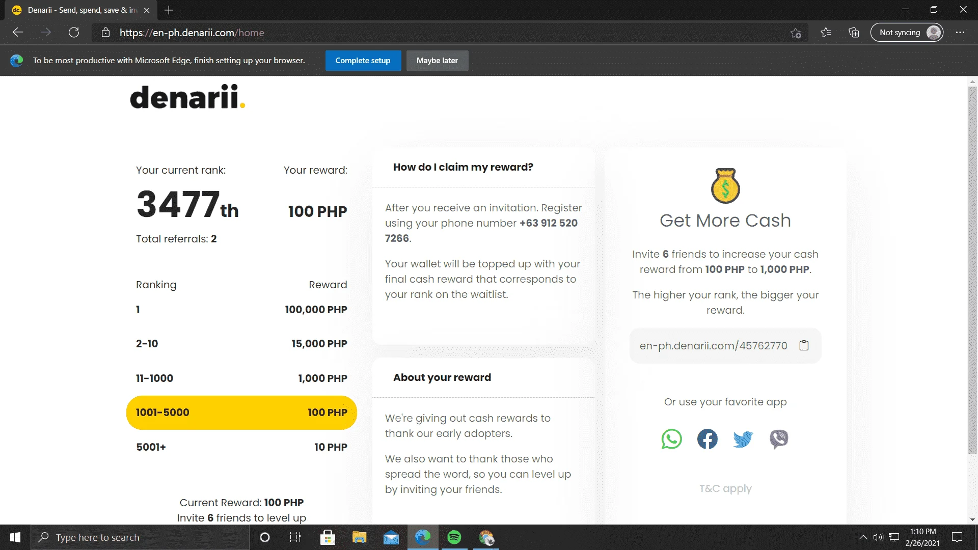
Task: Show hidden system tray icons
Action: (x=863, y=537)
